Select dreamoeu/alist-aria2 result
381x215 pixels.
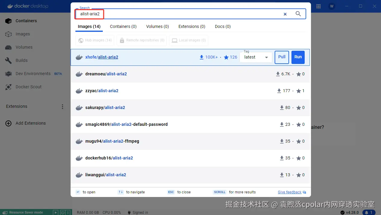point(190,74)
